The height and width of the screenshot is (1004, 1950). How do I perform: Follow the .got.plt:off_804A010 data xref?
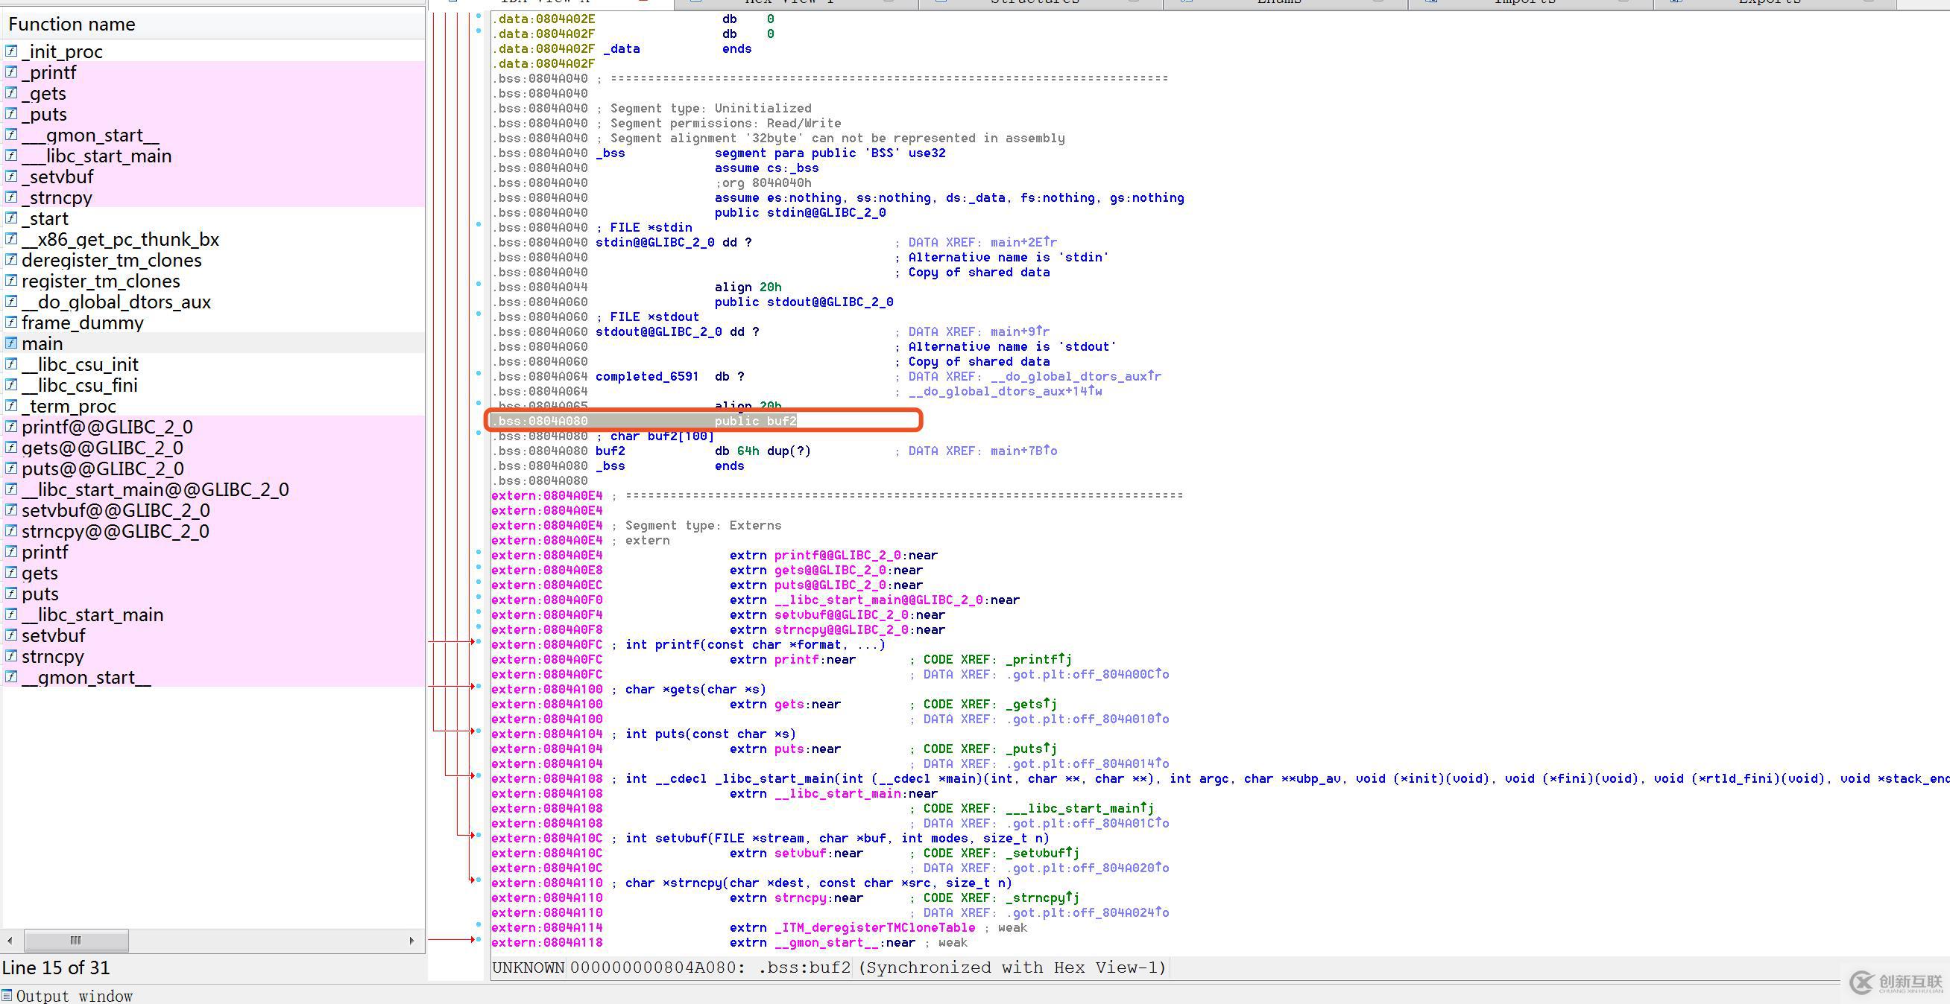click(1087, 719)
